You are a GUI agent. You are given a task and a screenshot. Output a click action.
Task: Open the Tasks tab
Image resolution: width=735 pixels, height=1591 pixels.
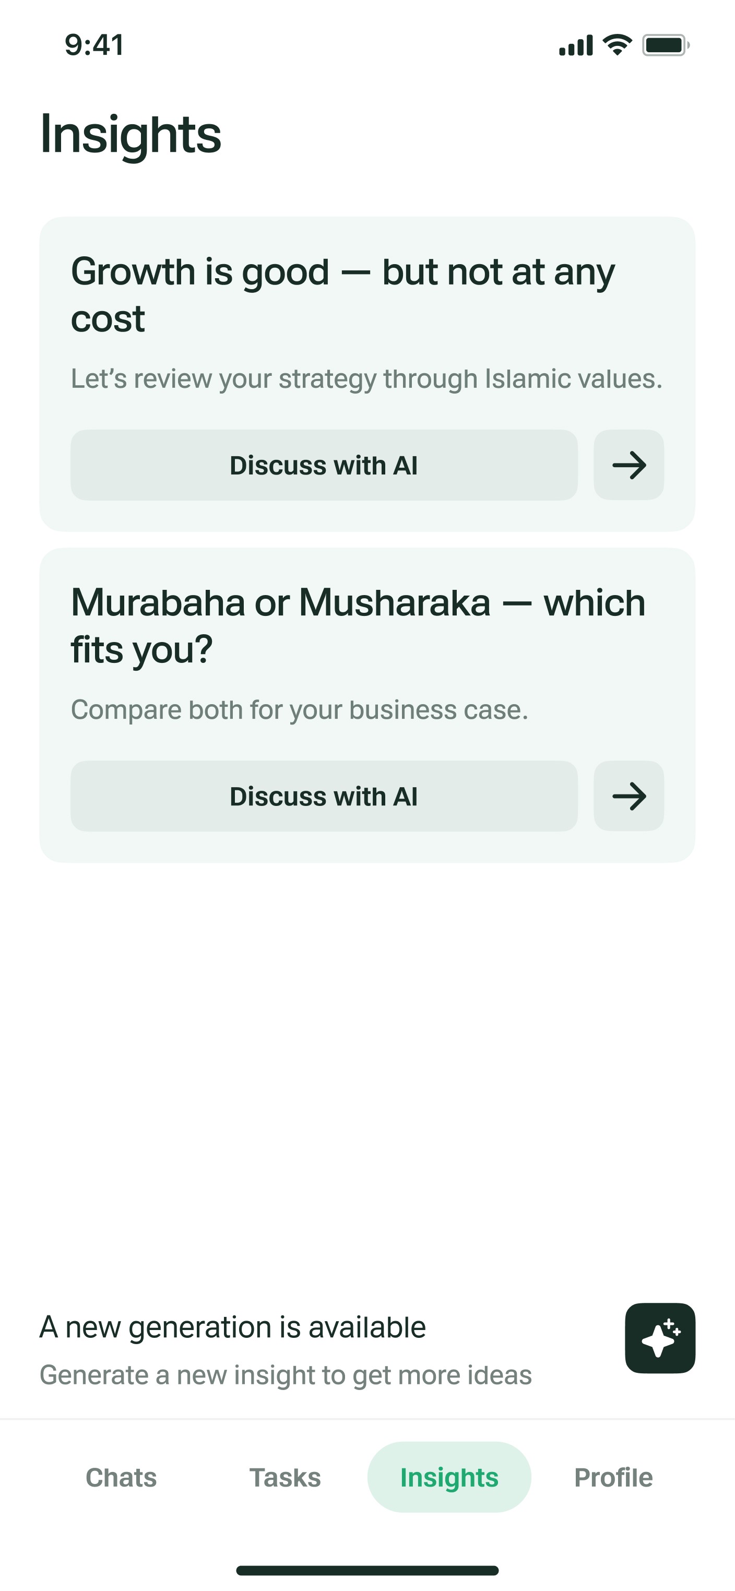(284, 1477)
